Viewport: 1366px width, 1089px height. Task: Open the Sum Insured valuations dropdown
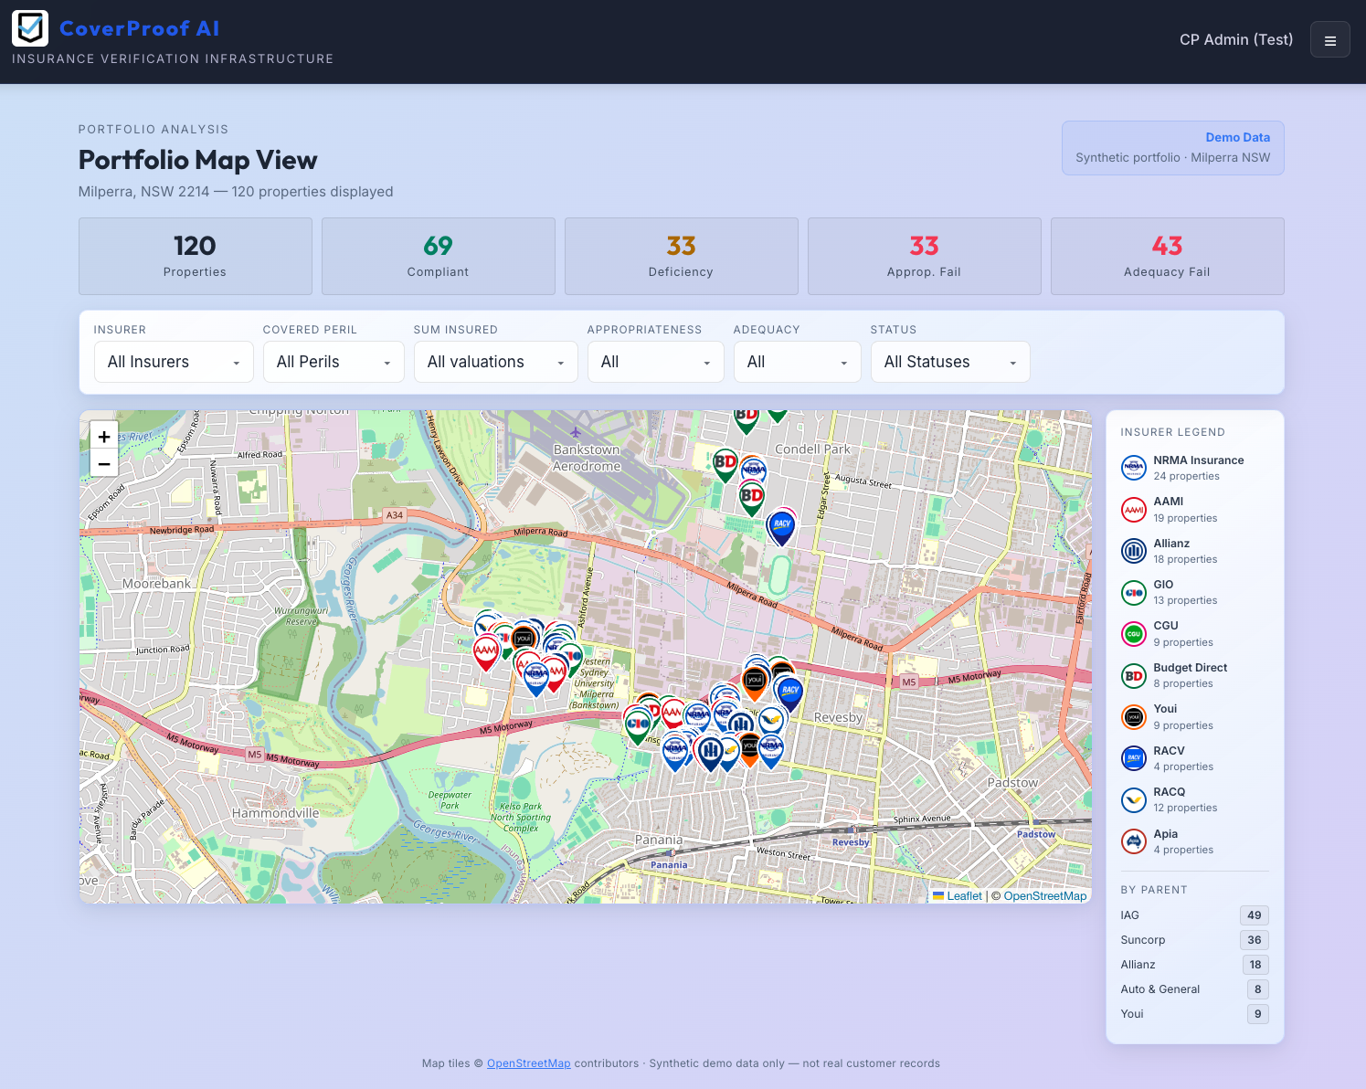[x=495, y=362]
